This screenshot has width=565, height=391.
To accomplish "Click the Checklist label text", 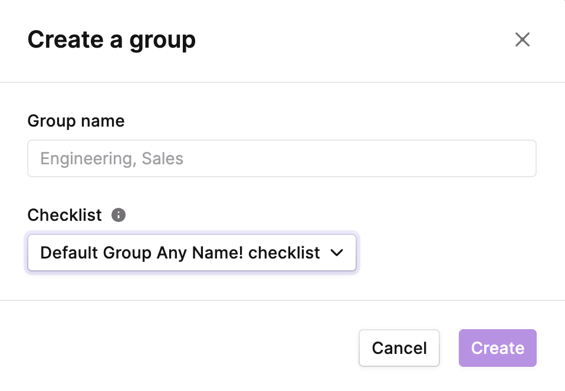I will pyautogui.click(x=64, y=215).
